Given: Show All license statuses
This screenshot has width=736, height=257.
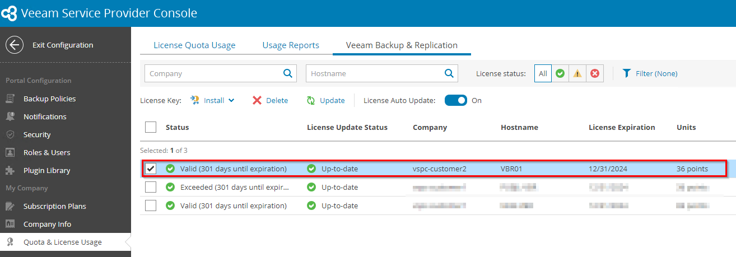Looking at the screenshot, I should 543,73.
